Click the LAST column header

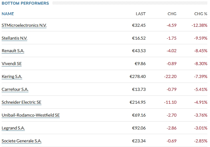coord(141,14)
